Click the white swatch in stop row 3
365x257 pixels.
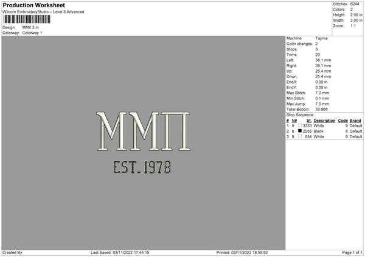(x=300, y=136)
